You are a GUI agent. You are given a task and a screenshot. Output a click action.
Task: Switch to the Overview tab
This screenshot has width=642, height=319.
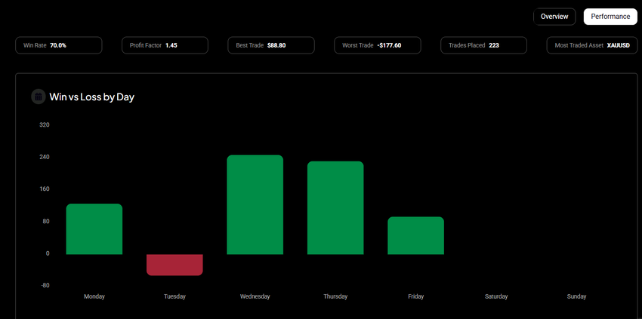click(554, 17)
